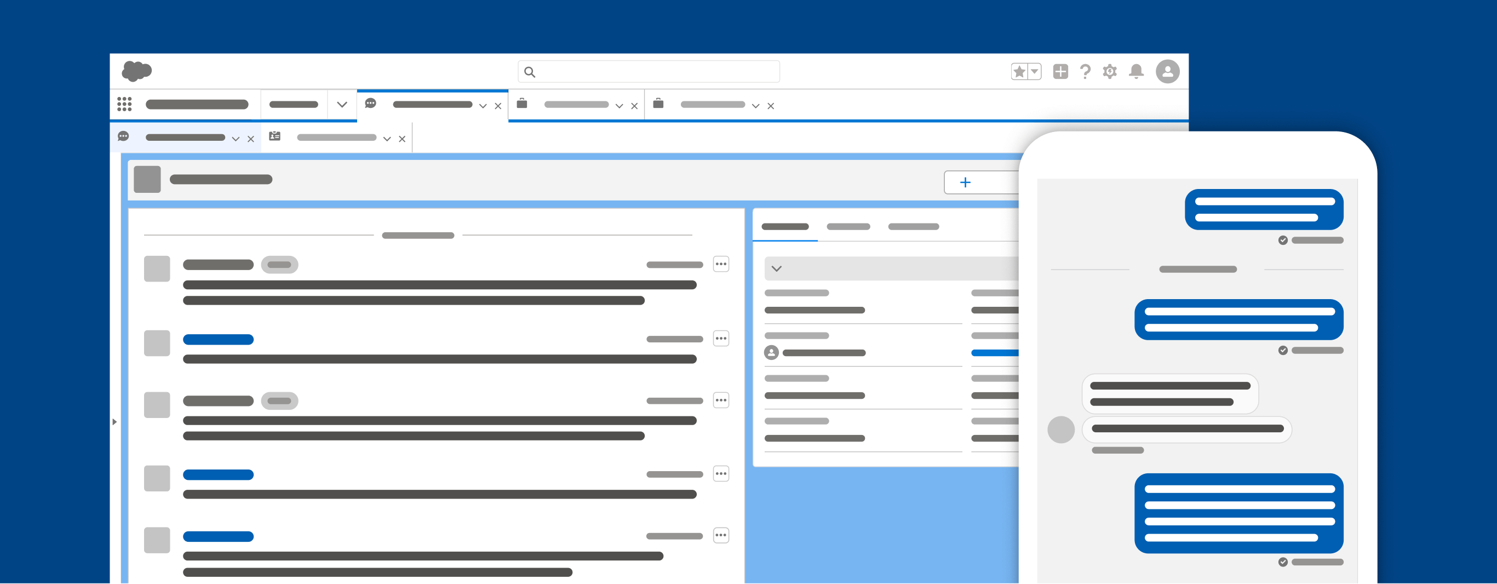Screen dimensions: 1497x584
Task: Click the search magnifier icon
Action: [530, 72]
